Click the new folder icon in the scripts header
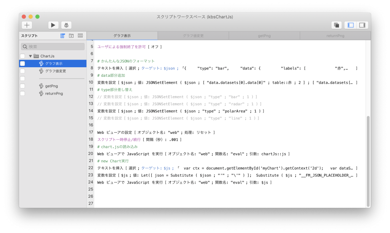The image size is (390, 233). point(71,36)
